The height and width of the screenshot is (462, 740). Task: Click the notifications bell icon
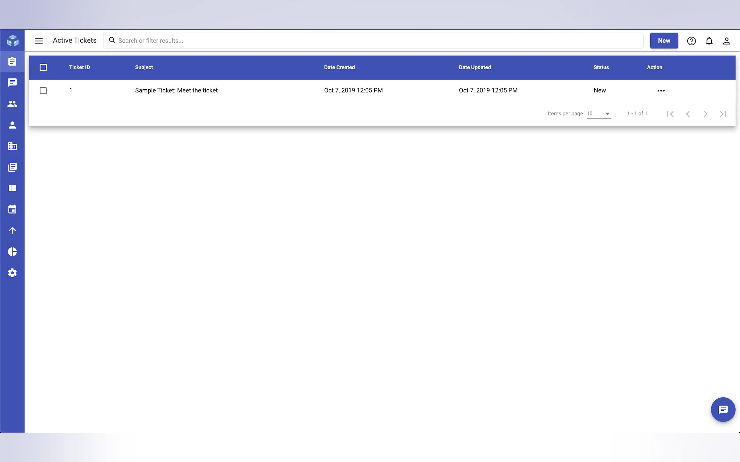click(x=709, y=41)
